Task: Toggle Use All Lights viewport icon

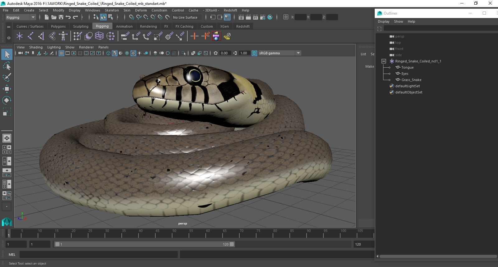Action: (x=139, y=53)
